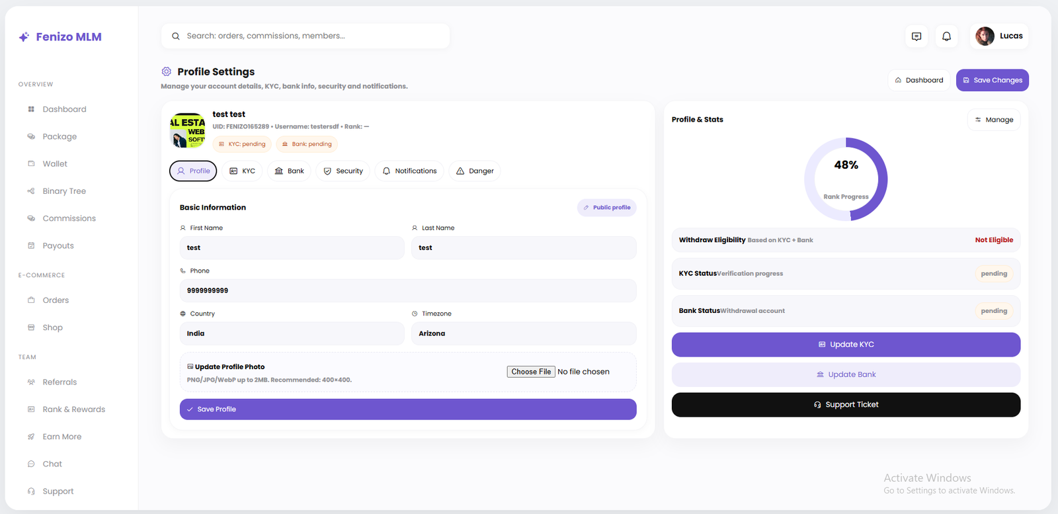This screenshot has width=1058, height=514.
Task: Open the Lucas user account menu
Action: [x=999, y=36]
